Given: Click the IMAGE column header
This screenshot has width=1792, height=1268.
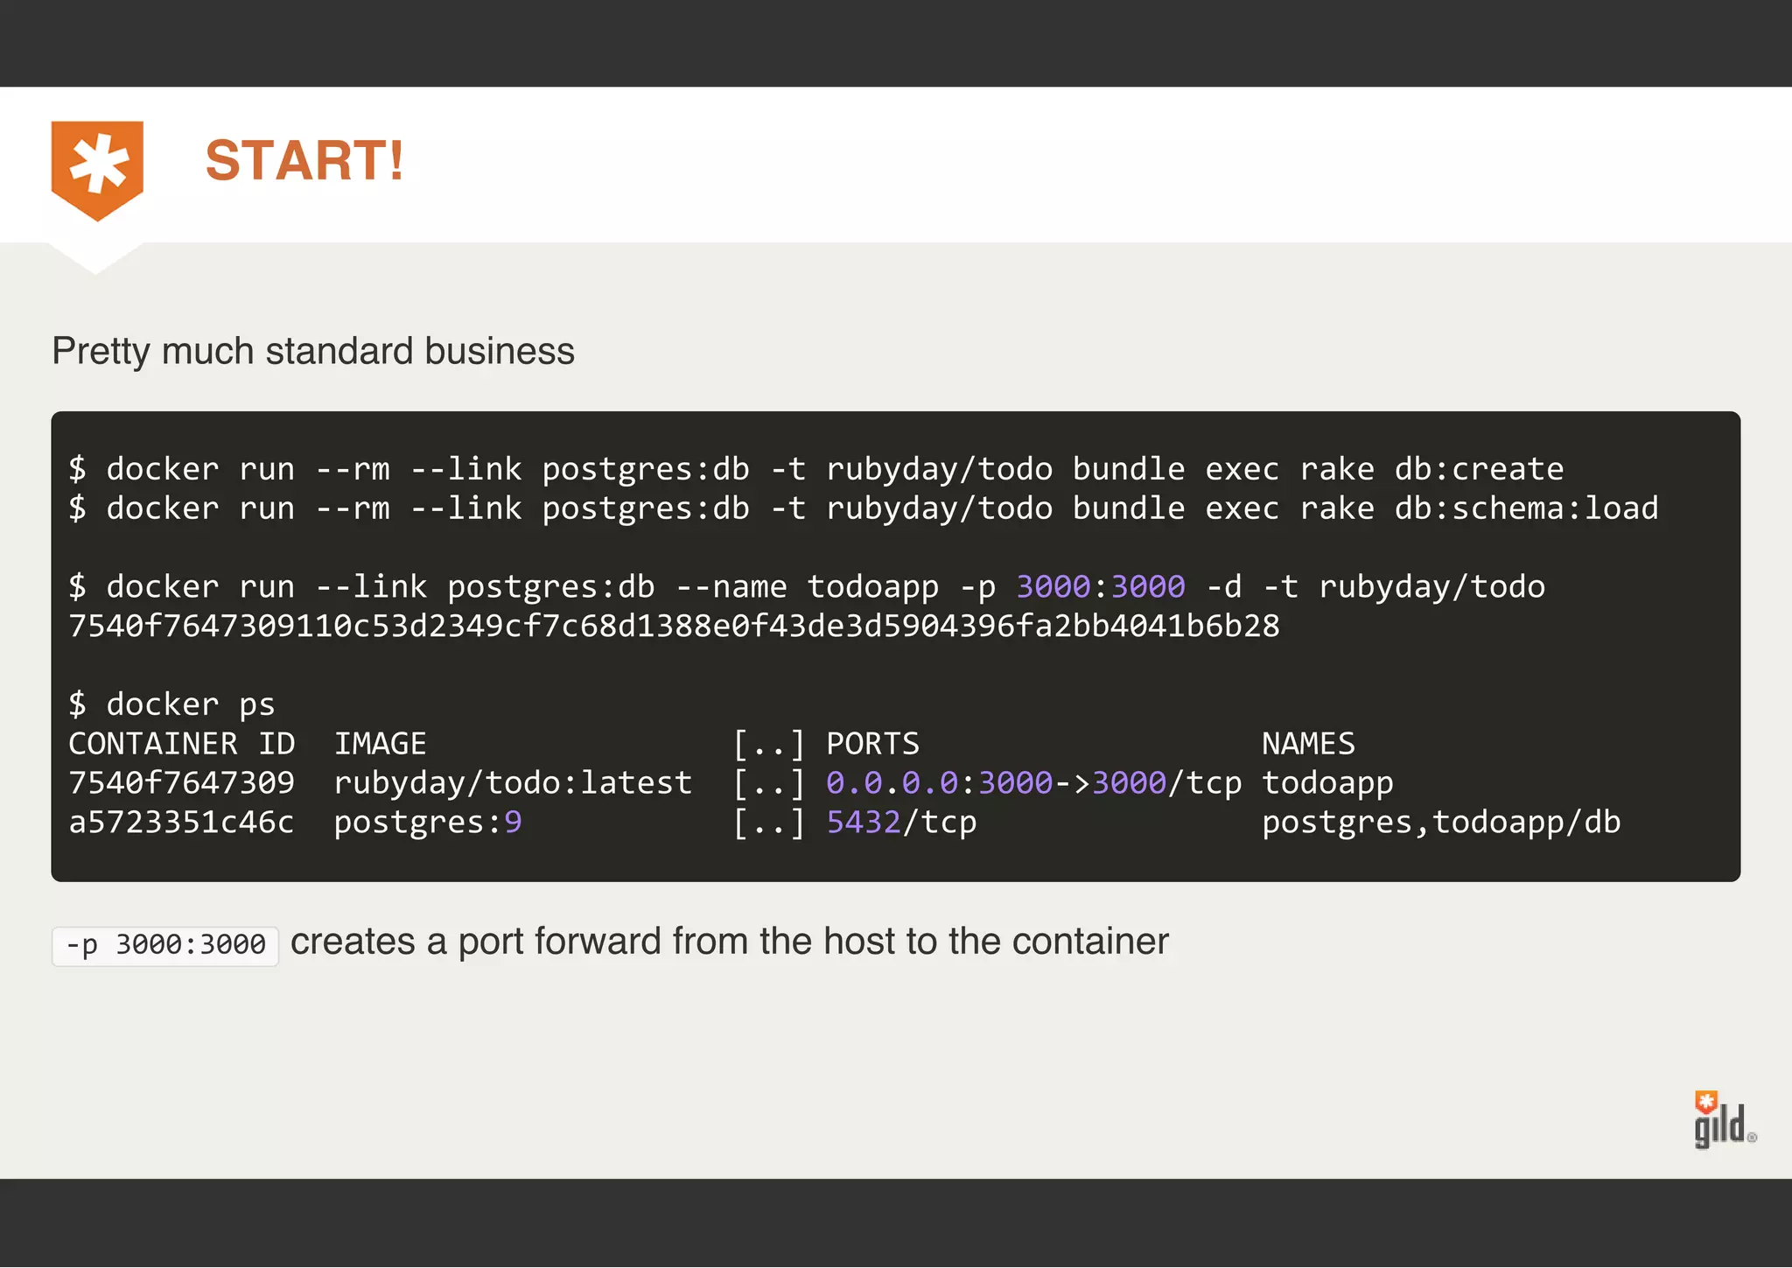Looking at the screenshot, I should pyautogui.click(x=380, y=744).
